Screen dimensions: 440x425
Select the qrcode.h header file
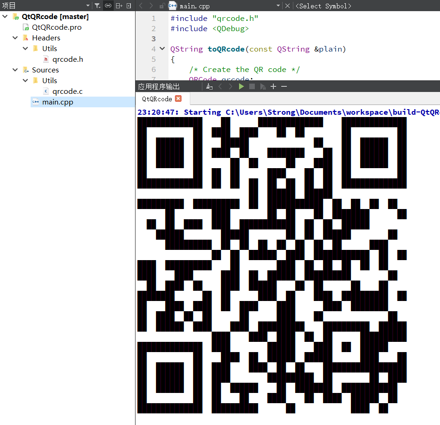click(x=68, y=59)
